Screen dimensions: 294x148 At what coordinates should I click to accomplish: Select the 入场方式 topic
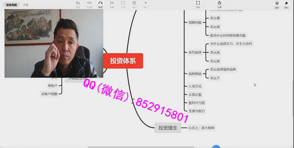pyautogui.click(x=195, y=86)
